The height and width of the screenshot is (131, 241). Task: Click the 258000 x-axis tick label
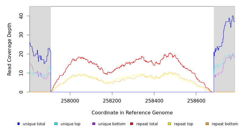(x=70, y=101)
